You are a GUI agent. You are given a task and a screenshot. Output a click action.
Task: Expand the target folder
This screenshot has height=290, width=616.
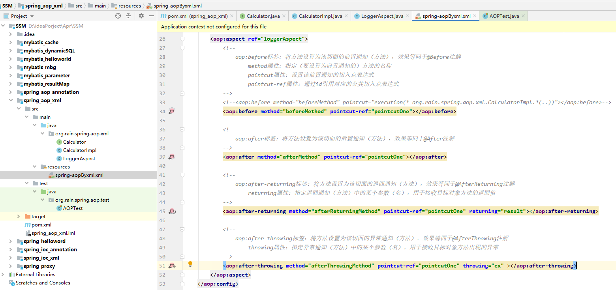(x=19, y=217)
